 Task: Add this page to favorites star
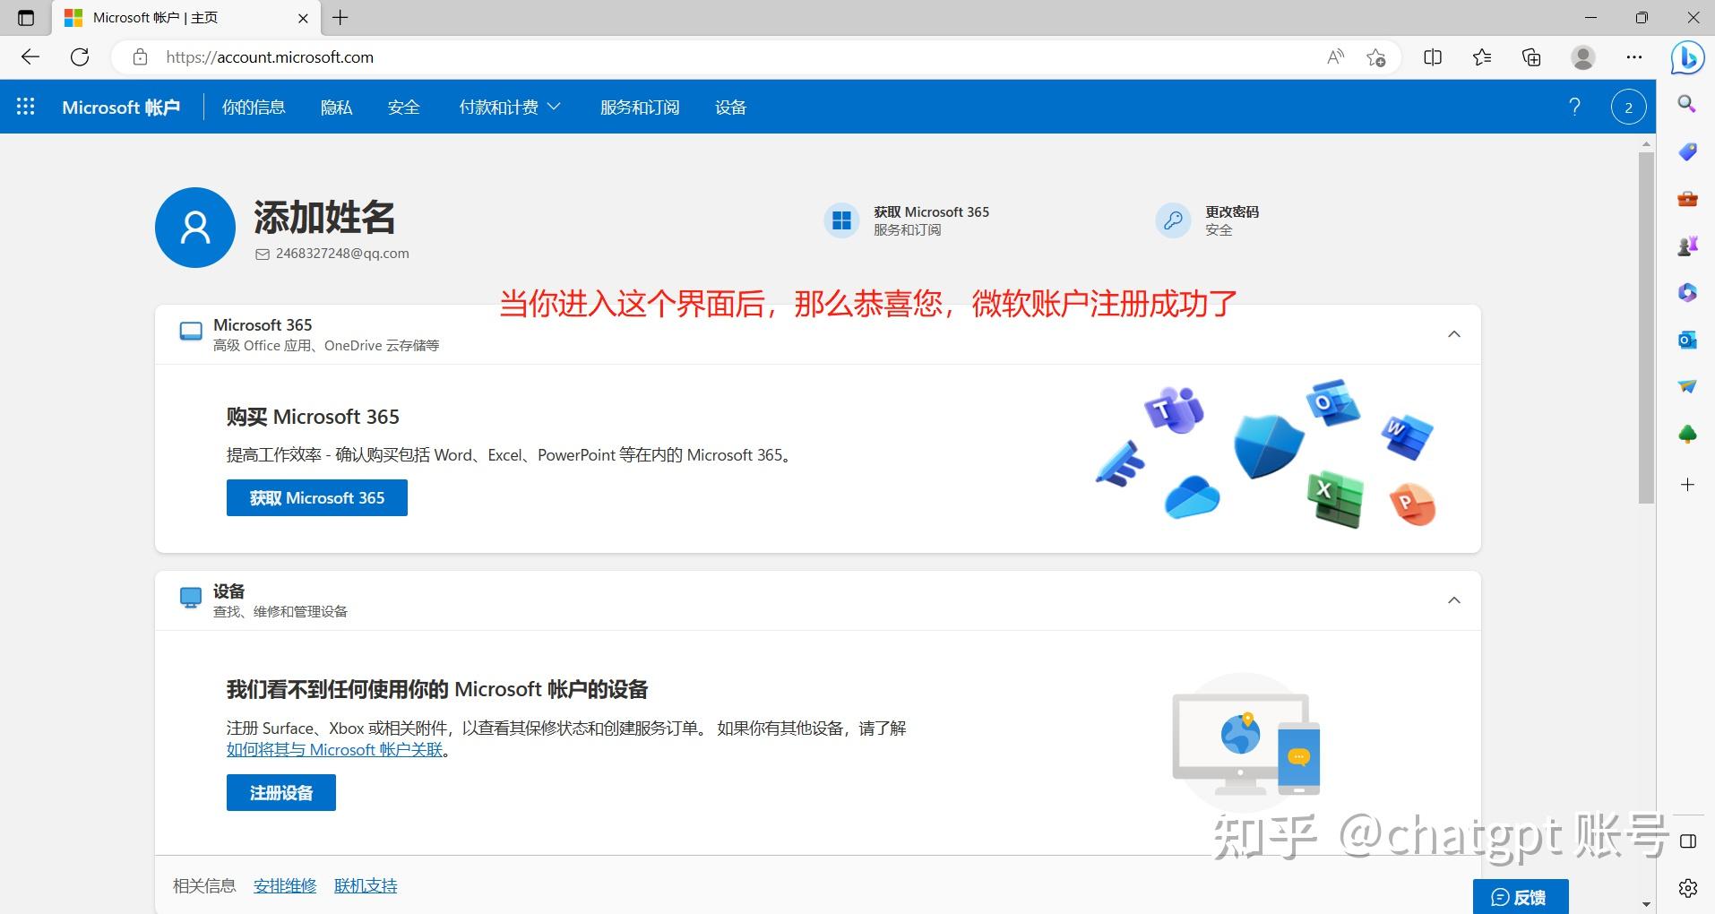click(x=1375, y=57)
